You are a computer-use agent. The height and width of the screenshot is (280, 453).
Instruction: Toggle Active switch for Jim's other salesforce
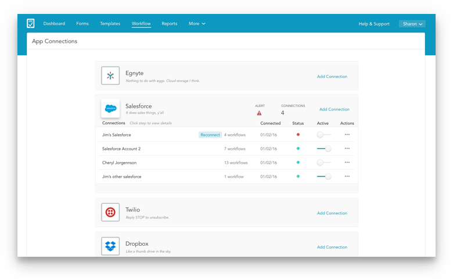(324, 176)
